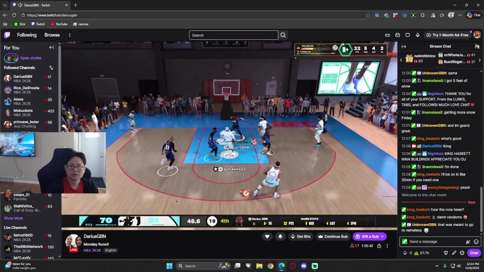Open the Twitch home logo
The width and height of the screenshot is (484, 272).
coord(7,35)
